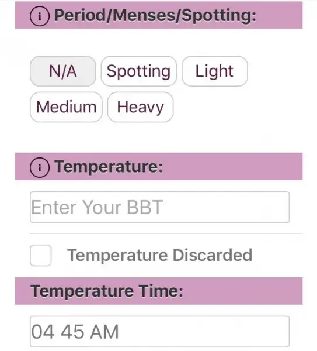Choose the Spotting flow option
Viewport: 317px width, 351px height.
139,71
